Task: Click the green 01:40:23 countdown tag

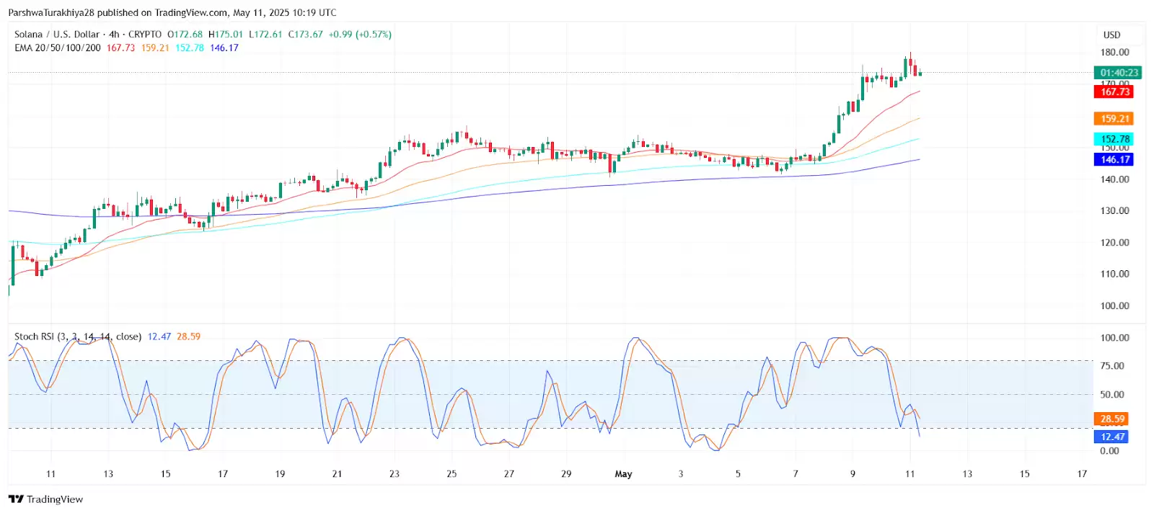Action: [x=1119, y=73]
